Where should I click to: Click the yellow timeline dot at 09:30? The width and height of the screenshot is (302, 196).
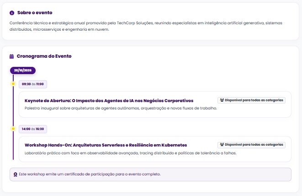(x=13, y=84)
